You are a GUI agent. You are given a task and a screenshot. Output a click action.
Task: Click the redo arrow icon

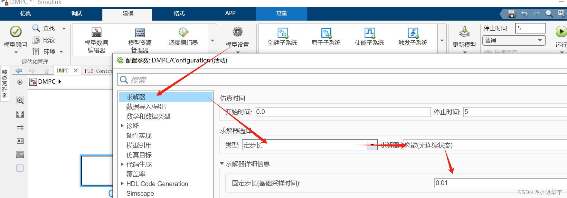536,14
